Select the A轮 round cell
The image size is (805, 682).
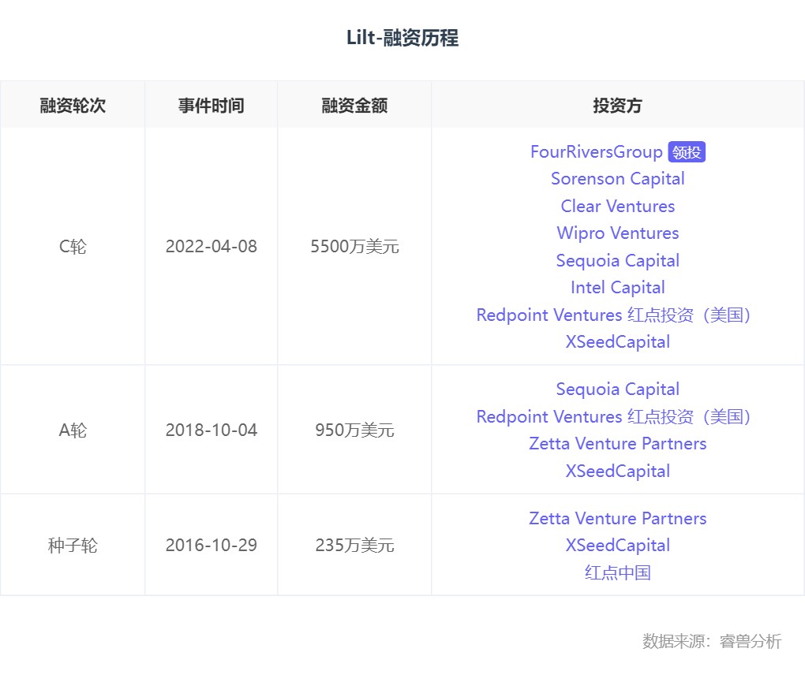coord(73,430)
